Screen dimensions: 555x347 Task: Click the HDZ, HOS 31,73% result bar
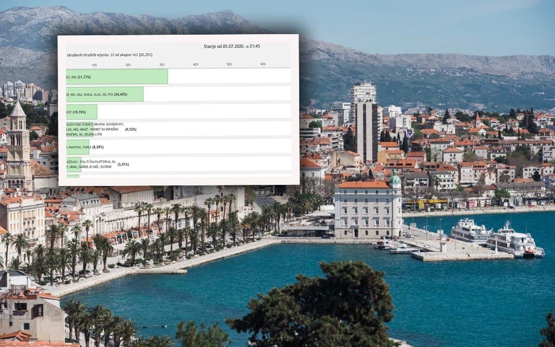click(x=117, y=76)
